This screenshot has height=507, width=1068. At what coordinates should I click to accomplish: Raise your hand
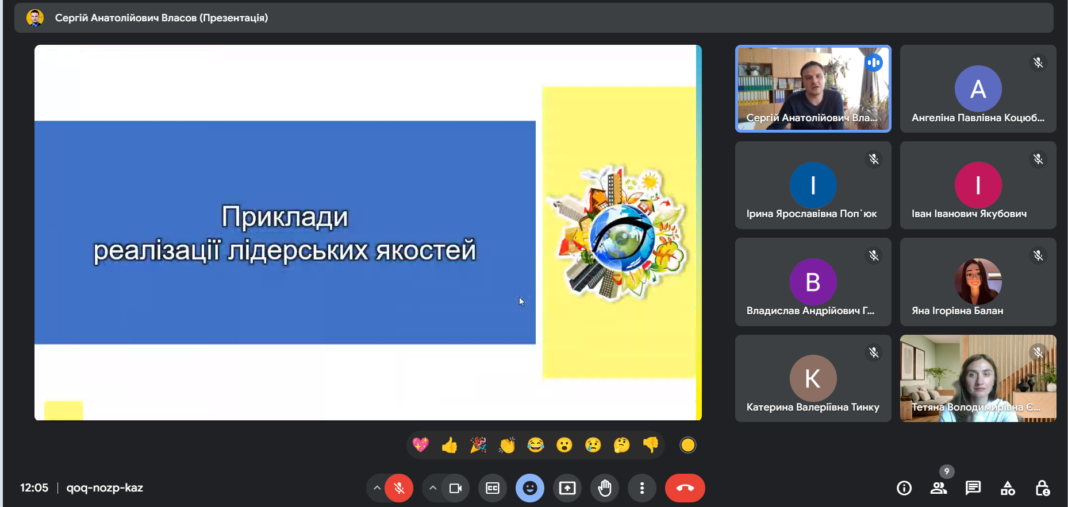pos(605,488)
